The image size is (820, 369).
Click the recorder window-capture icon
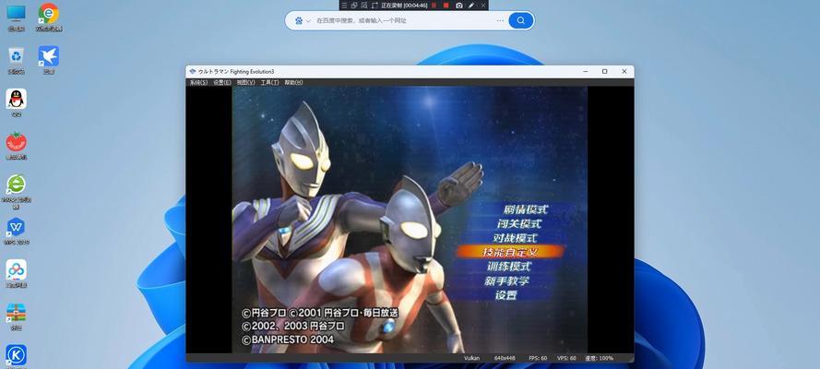click(x=354, y=6)
